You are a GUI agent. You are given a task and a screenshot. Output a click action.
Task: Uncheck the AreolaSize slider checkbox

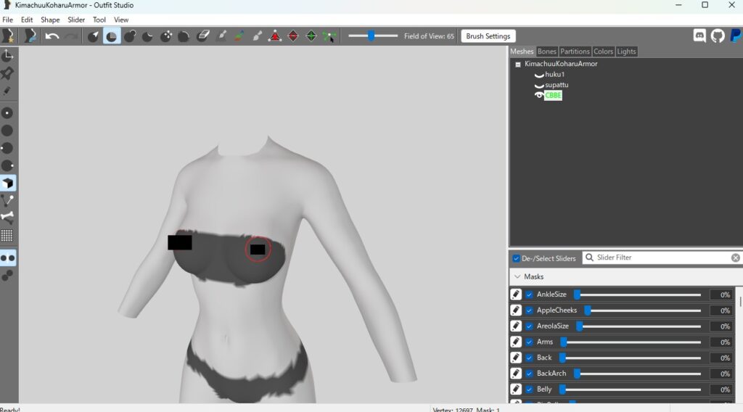pyautogui.click(x=529, y=326)
